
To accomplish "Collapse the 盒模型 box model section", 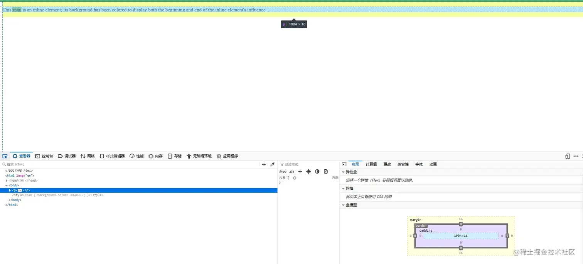I will tap(343, 205).
